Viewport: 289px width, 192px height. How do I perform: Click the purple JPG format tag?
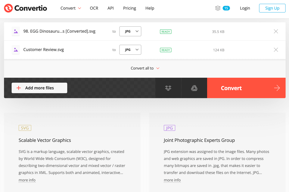pyautogui.click(x=169, y=128)
